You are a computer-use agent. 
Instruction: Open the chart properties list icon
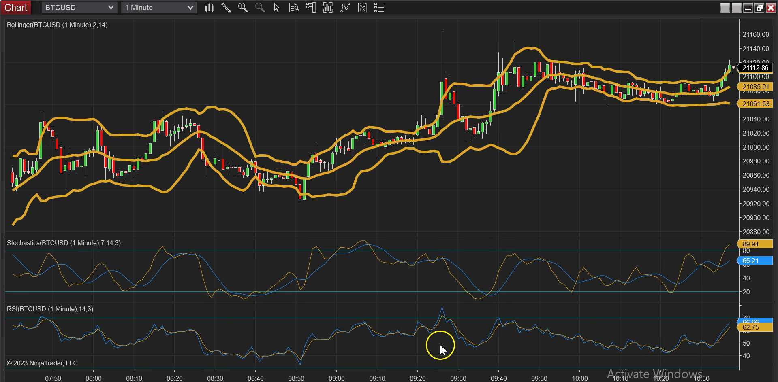tap(379, 8)
